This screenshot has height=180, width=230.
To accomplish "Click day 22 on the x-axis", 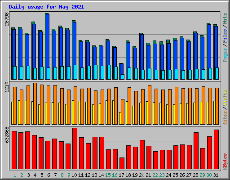I will (x=155, y=175).
